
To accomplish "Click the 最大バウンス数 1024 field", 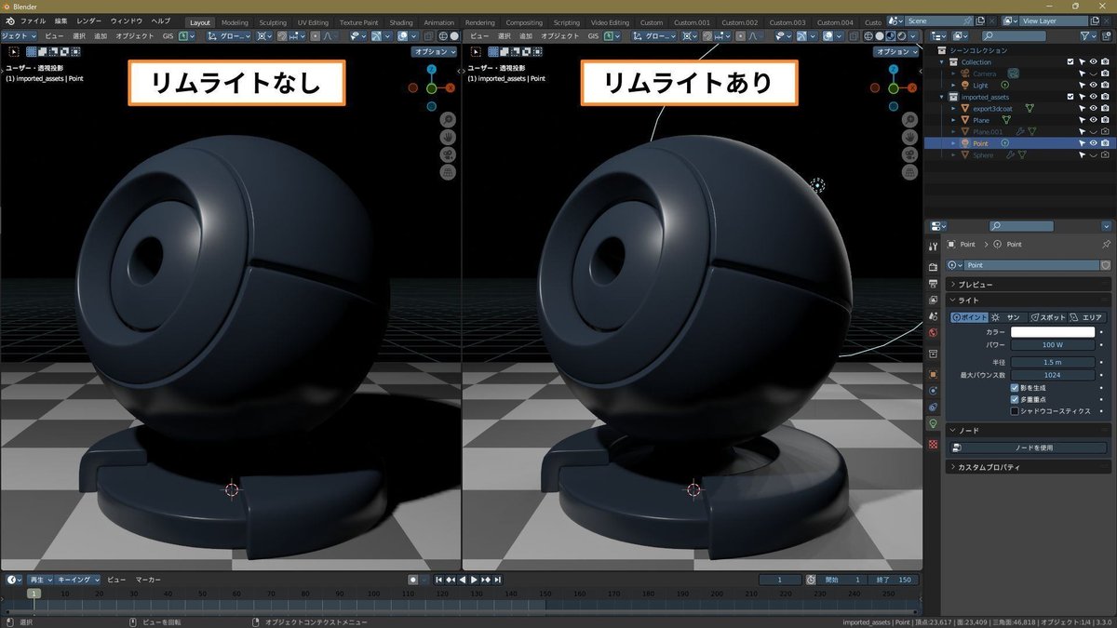I will 1053,375.
